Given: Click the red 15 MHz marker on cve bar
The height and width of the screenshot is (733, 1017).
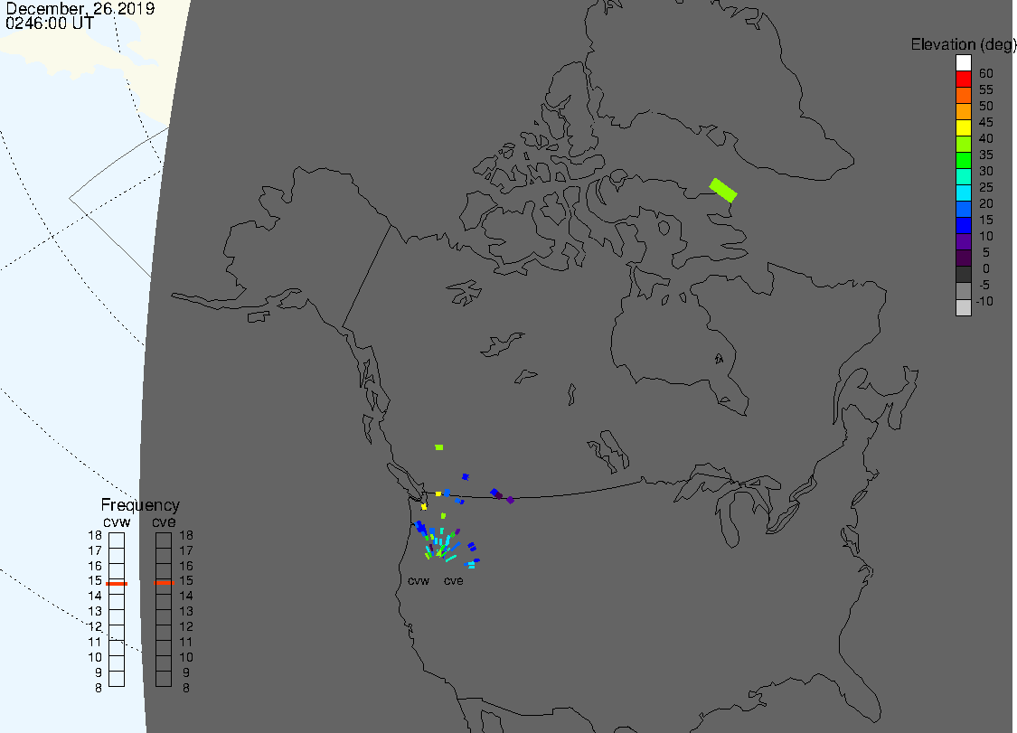Looking at the screenshot, I should 165,583.
